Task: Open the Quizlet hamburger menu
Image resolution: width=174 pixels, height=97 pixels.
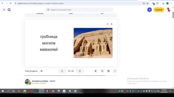Action: coord(4,10)
